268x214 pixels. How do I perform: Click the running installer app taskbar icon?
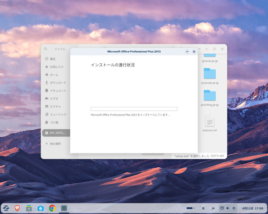[x=64, y=208]
